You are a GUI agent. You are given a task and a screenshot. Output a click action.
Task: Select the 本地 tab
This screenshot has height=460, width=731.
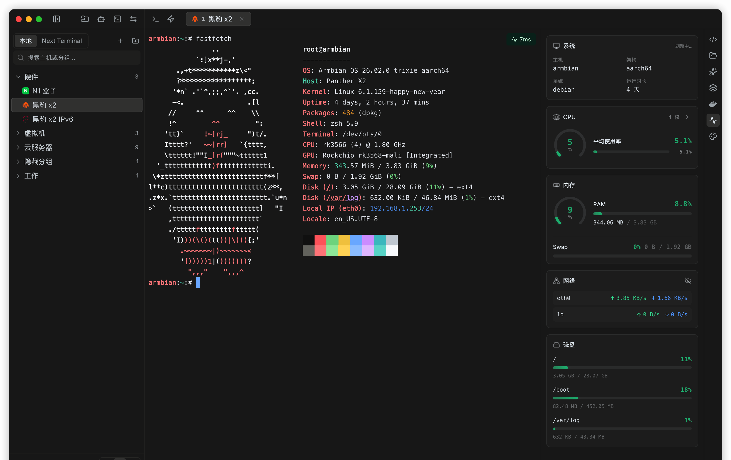click(26, 41)
